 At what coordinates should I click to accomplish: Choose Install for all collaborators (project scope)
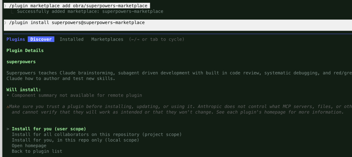(x=96, y=135)
